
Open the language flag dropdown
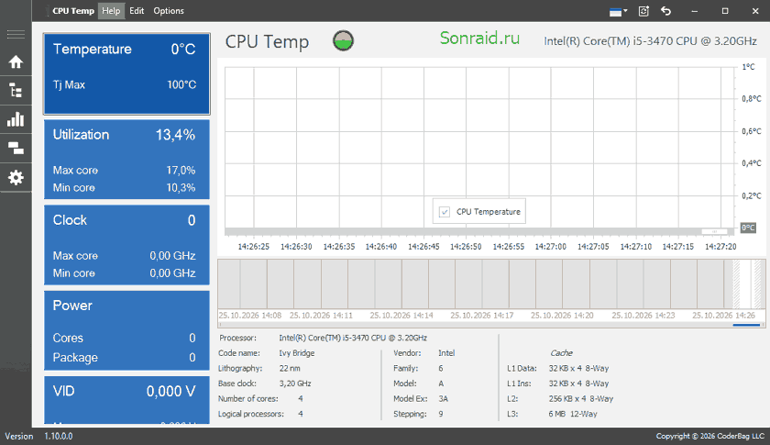click(618, 11)
